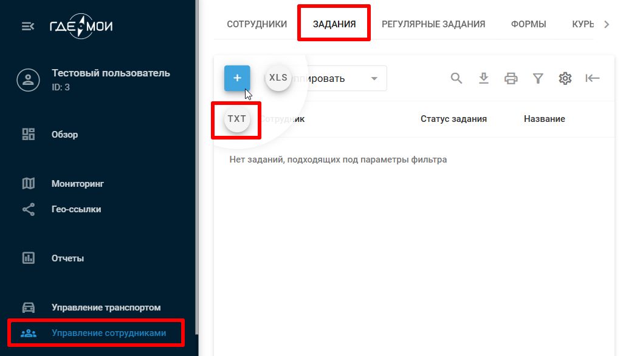Screen dimensions: 620x356
Task: Select Обзор in the left navigation panel
Action: click(x=27, y=134)
